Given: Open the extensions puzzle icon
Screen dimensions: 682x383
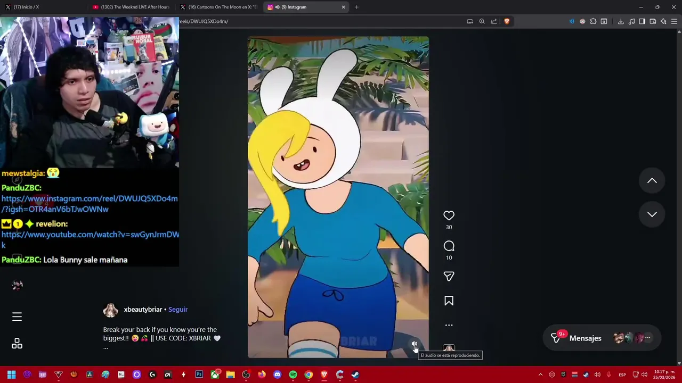Looking at the screenshot, I should [593, 21].
